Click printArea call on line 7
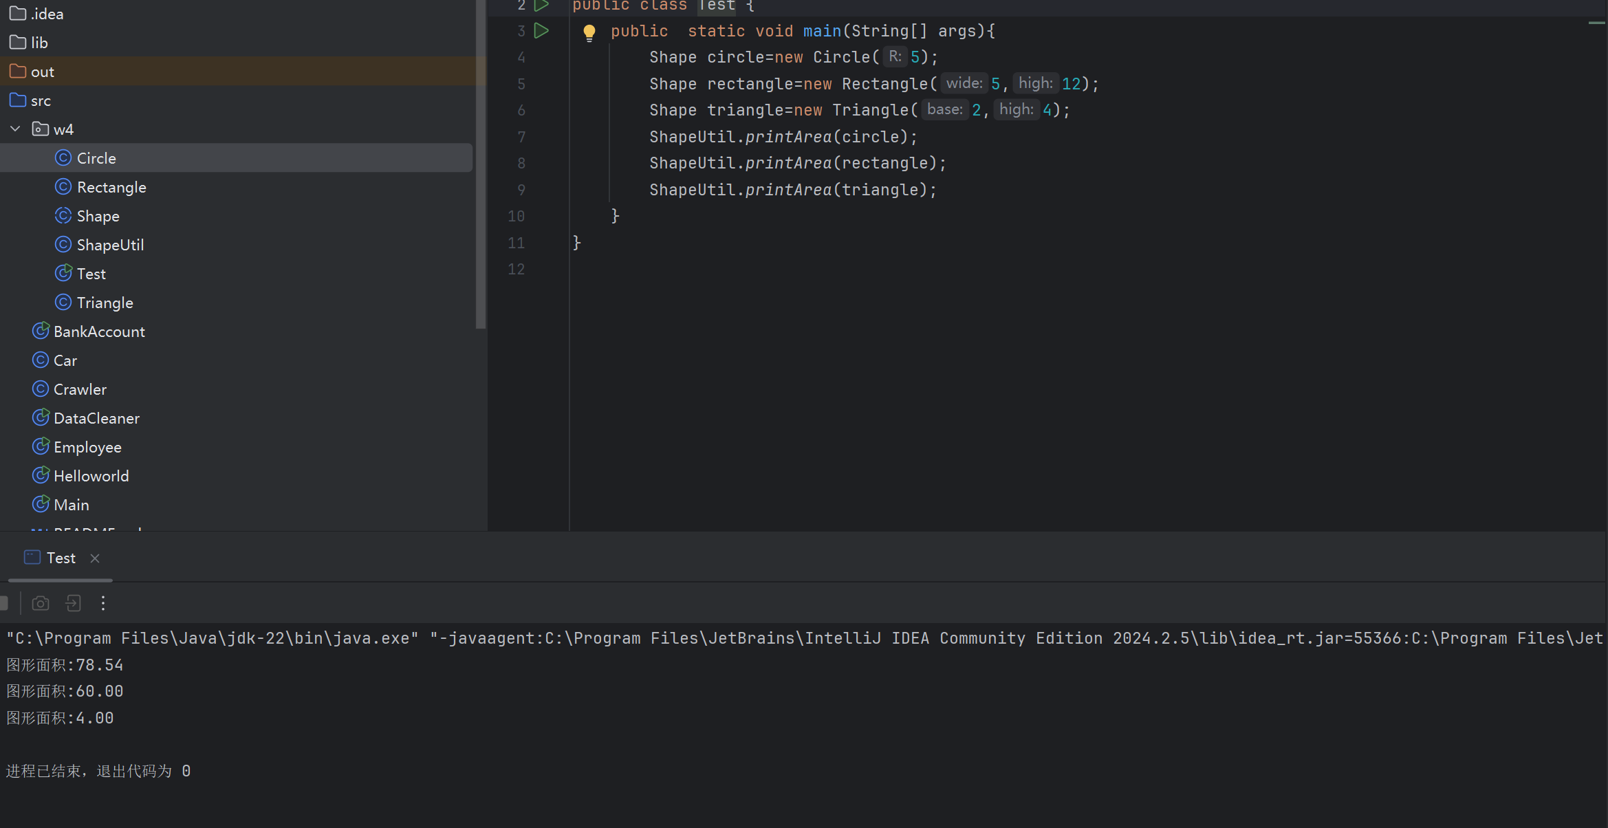The height and width of the screenshot is (828, 1608). (x=788, y=137)
